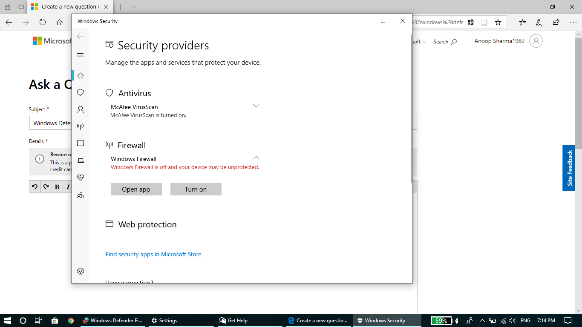Select the Windows Firewall provider name
Image resolution: width=582 pixels, height=327 pixels.
[x=133, y=159]
